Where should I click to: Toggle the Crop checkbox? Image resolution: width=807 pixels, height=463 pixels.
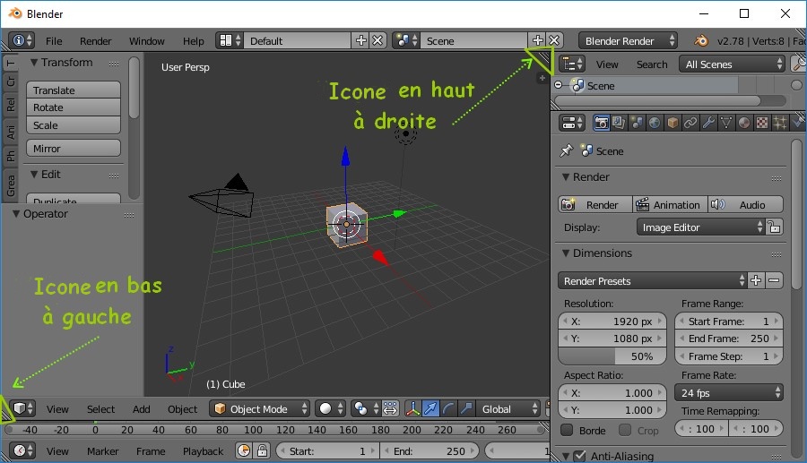[x=625, y=430]
